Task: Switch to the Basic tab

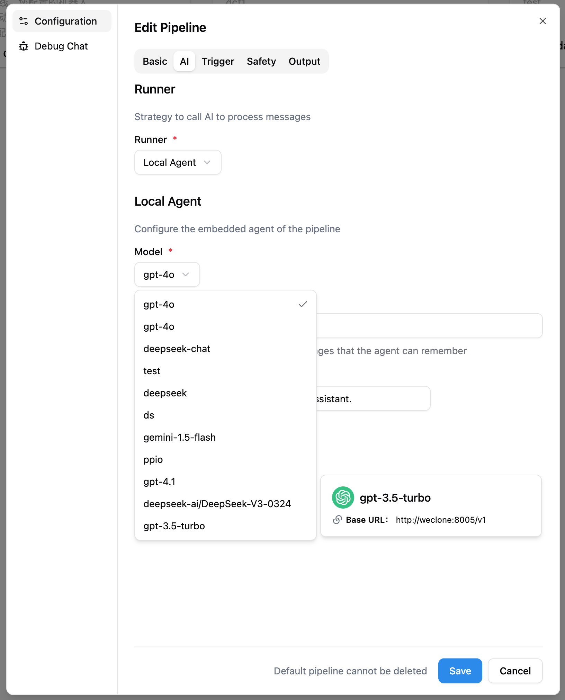Action: (x=155, y=61)
